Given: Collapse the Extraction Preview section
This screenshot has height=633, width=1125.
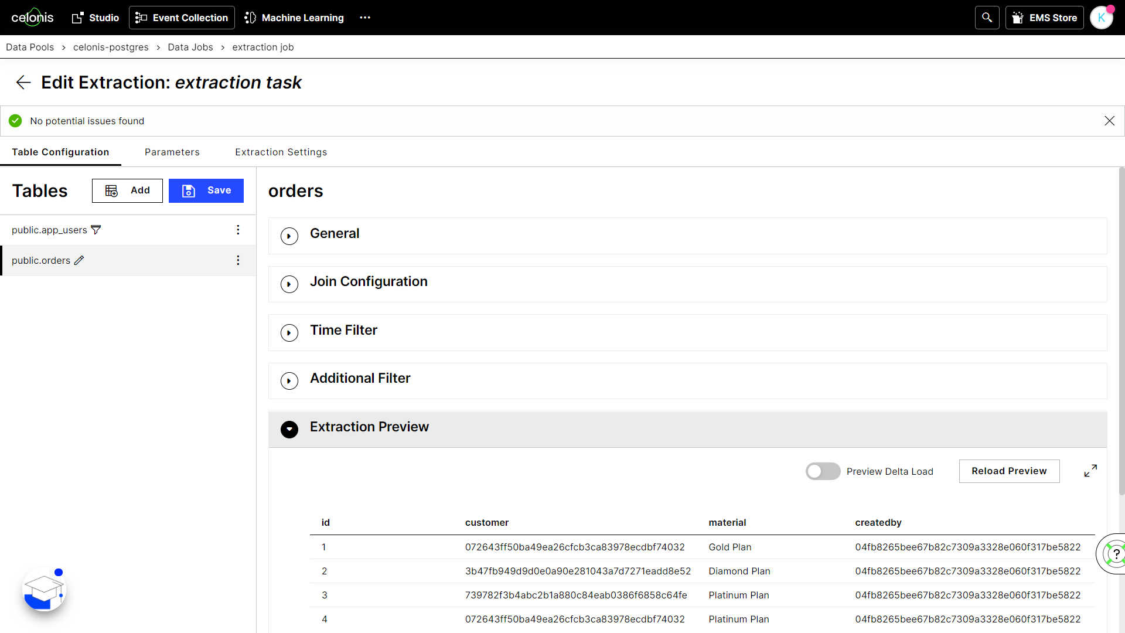Looking at the screenshot, I should (x=289, y=429).
